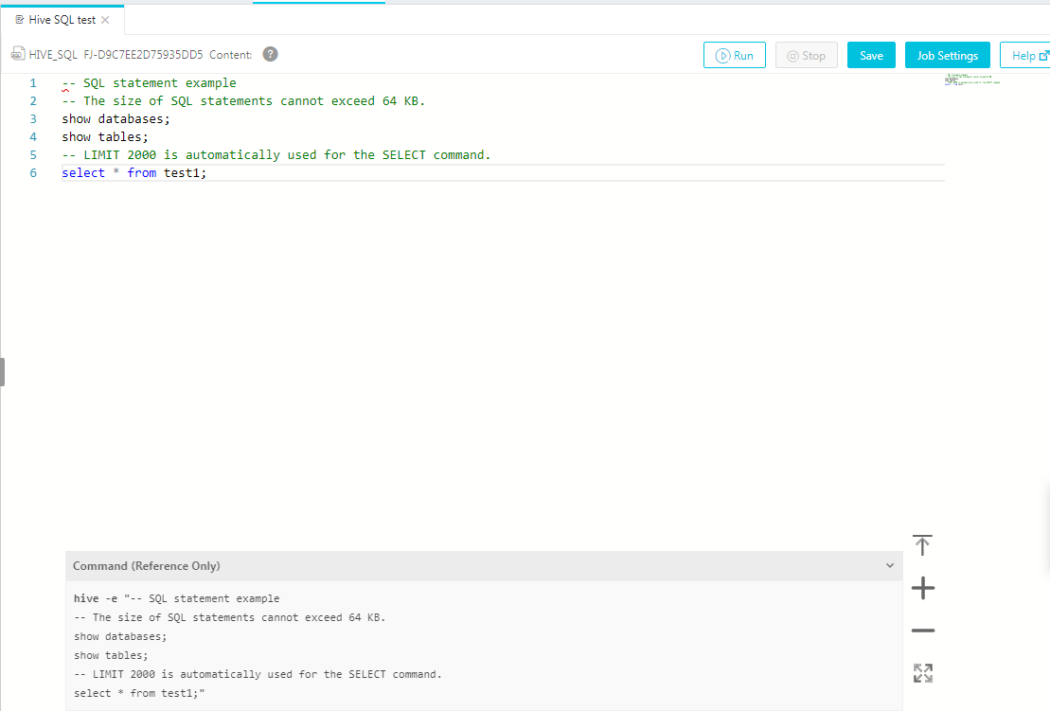Click 'hive -e' in the command preview
Screen dimensions: 1050x711
96,598
